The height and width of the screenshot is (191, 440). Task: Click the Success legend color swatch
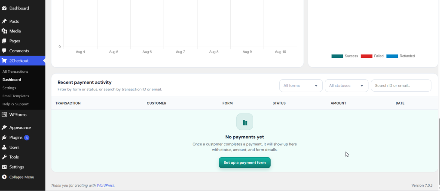click(337, 56)
